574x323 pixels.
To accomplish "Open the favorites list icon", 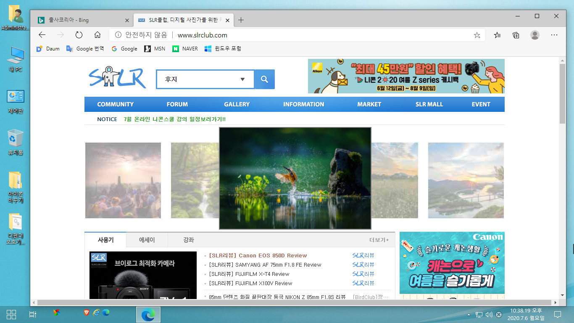I will (x=498, y=35).
